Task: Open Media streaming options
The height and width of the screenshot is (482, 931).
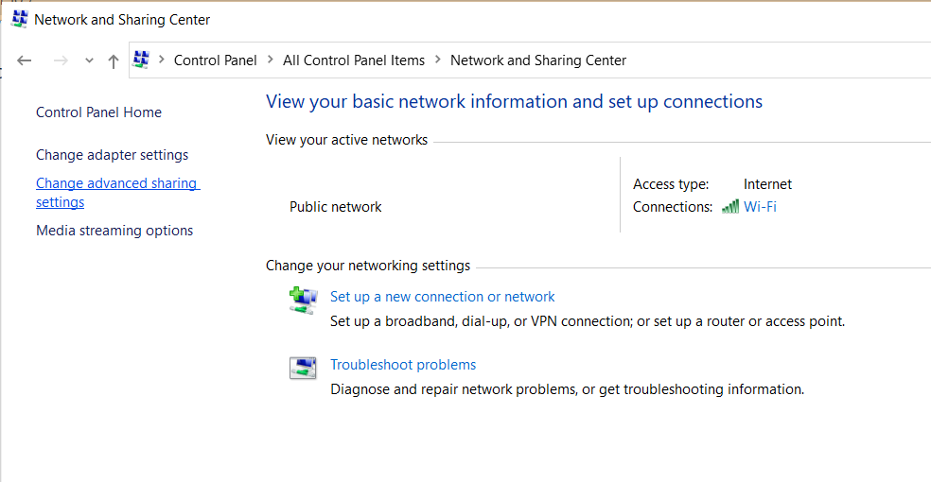Action: click(x=114, y=231)
